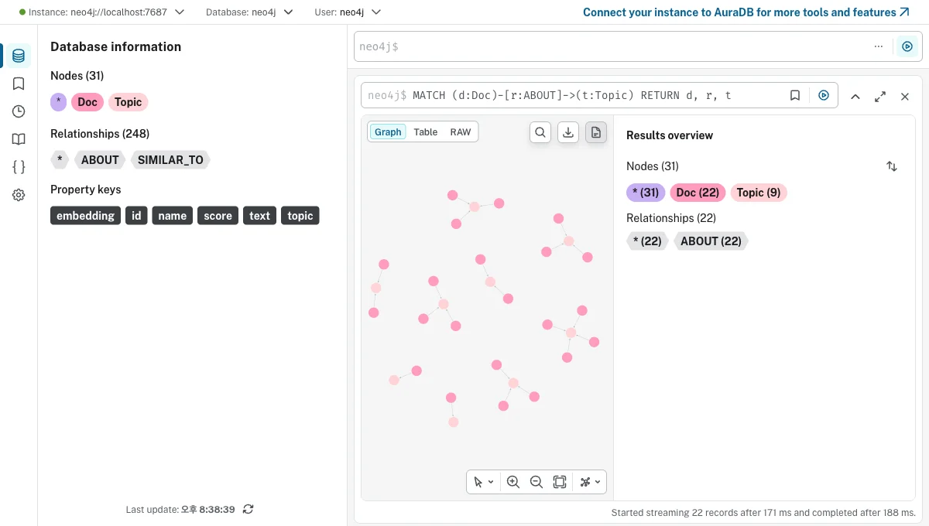Screen dimensions: 929x526
Task: Click the Results overview heading
Action: [x=670, y=135]
